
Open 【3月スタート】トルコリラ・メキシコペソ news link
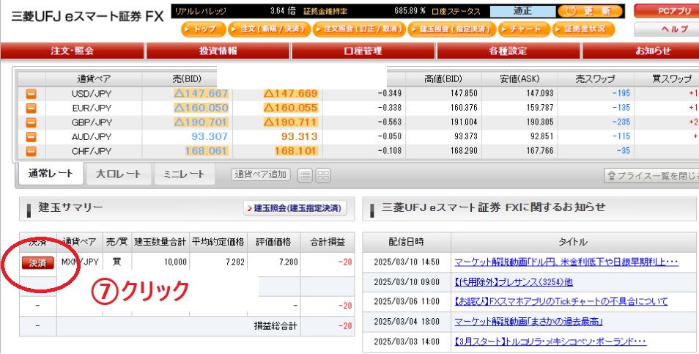550,342
